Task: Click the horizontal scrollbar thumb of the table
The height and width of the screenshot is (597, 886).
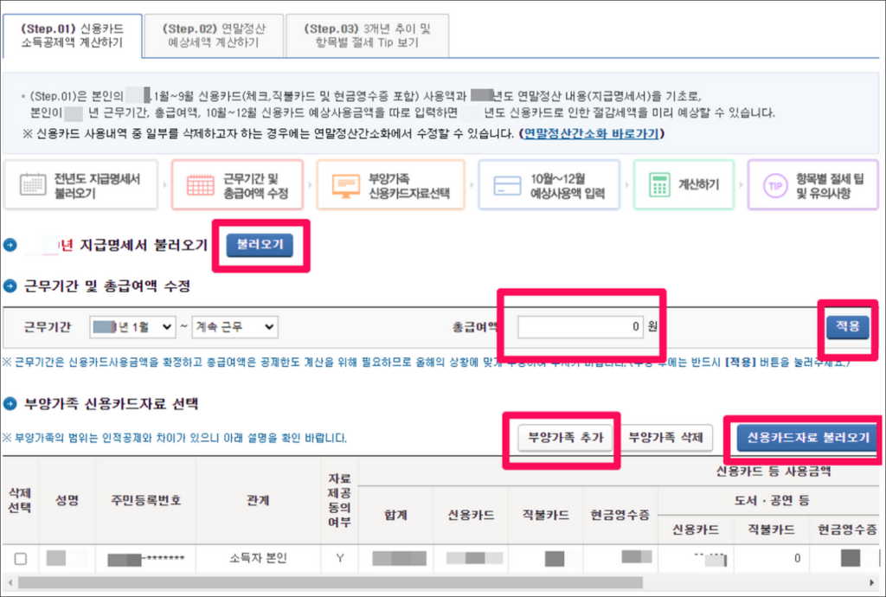Action: coord(330,582)
